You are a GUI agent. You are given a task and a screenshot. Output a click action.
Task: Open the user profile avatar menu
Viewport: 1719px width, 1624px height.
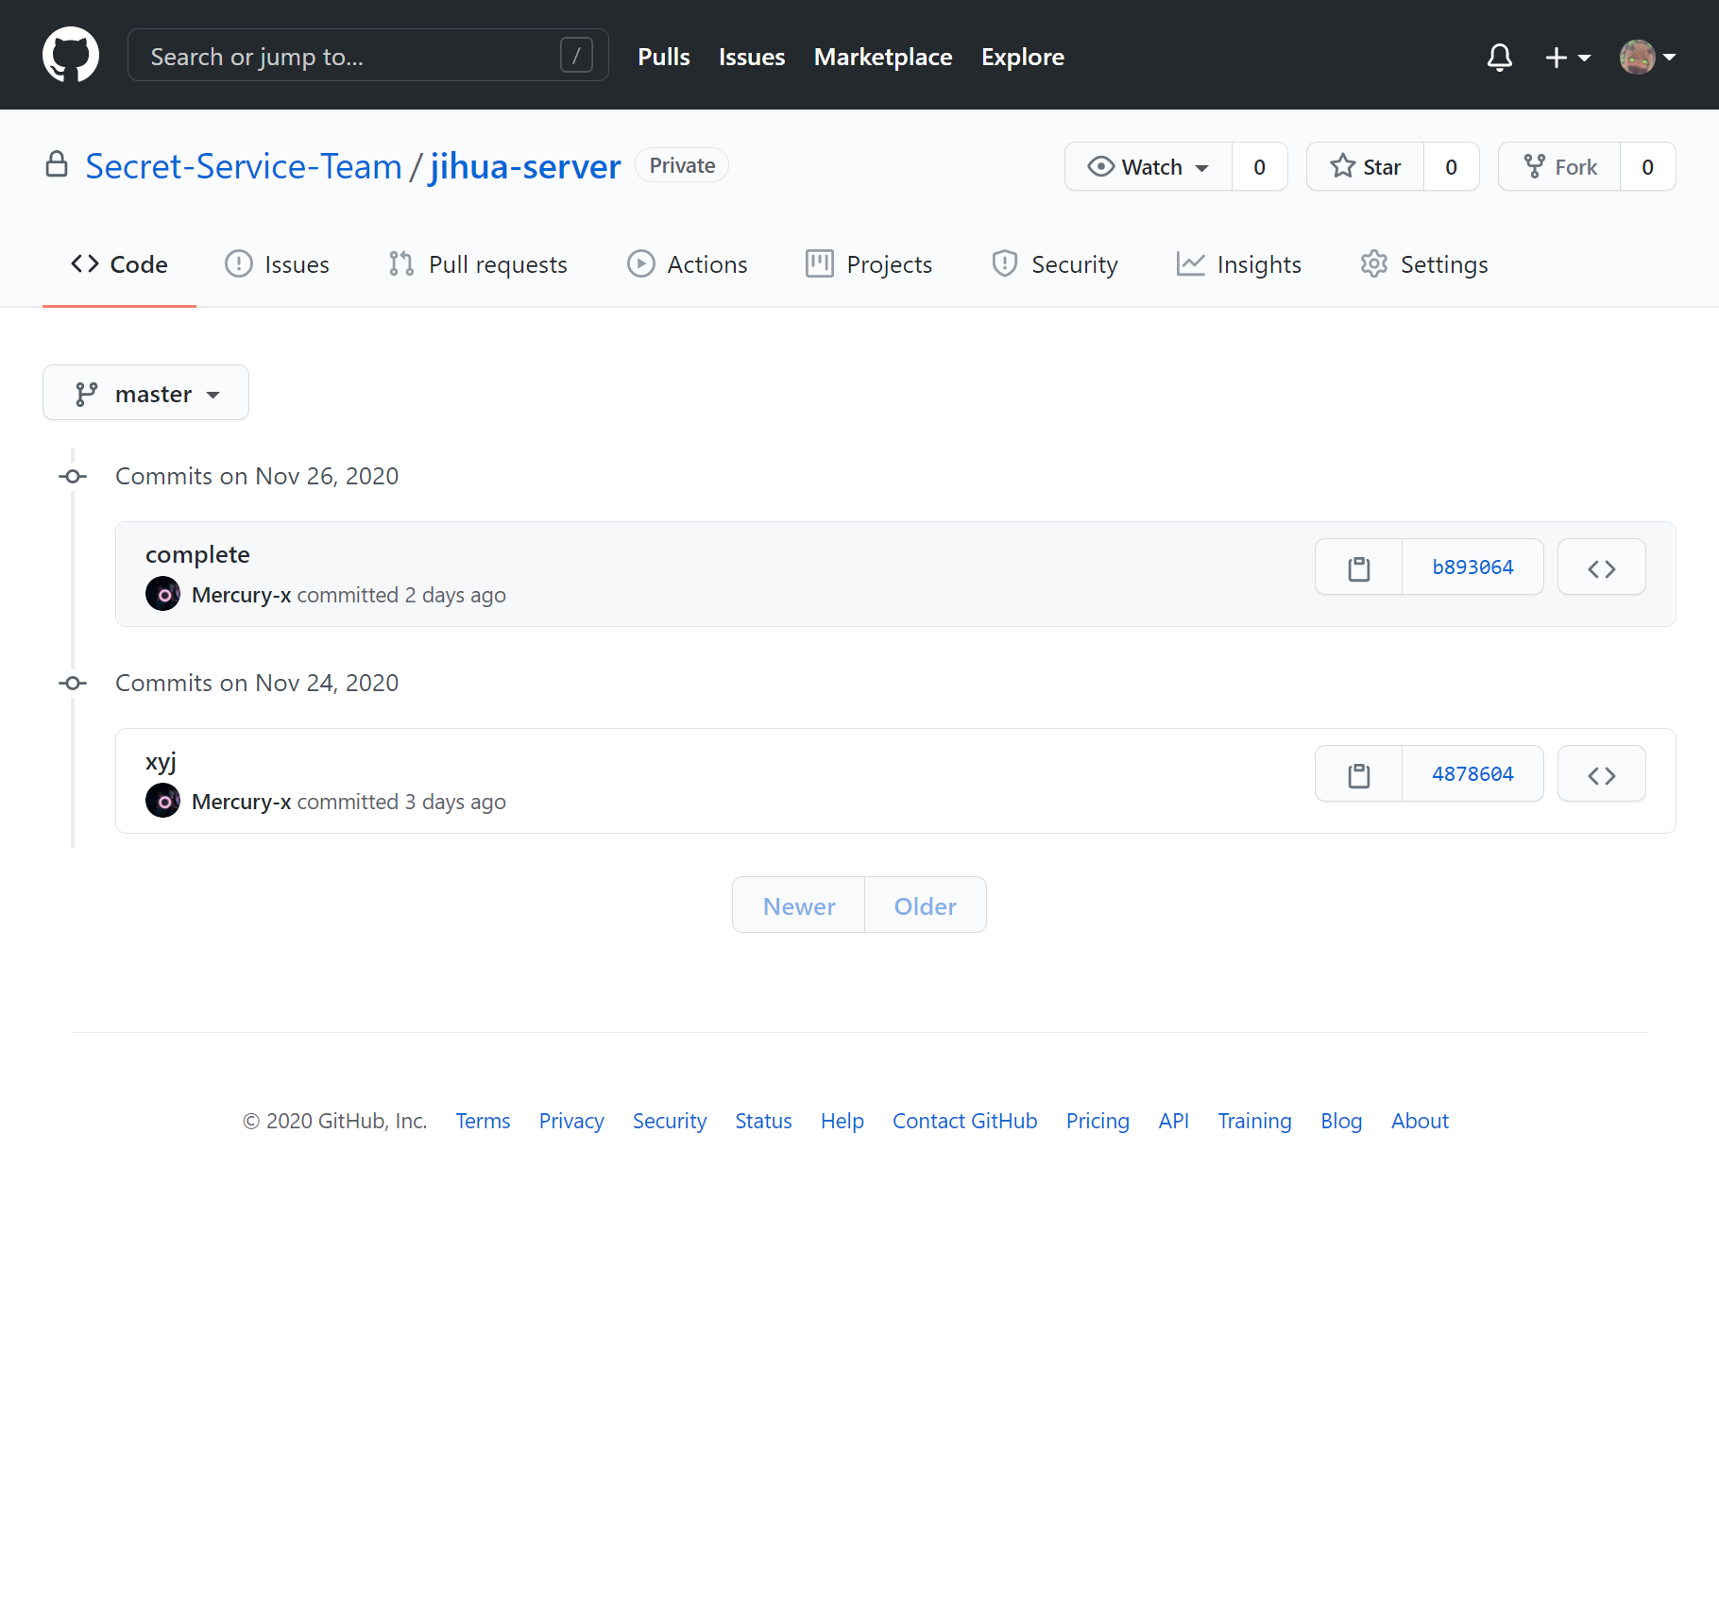(1647, 57)
